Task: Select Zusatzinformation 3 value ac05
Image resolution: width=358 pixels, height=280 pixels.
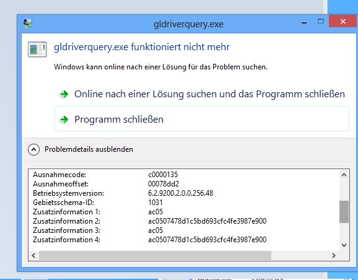Action: pyautogui.click(x=155, y=230)
